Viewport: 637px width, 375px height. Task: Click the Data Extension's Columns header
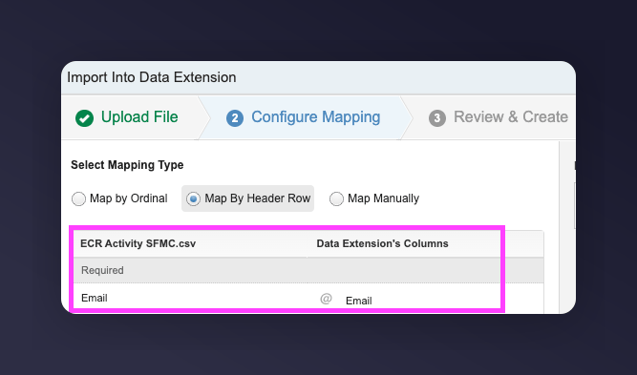pyautogui.click(x=382, y=243)
